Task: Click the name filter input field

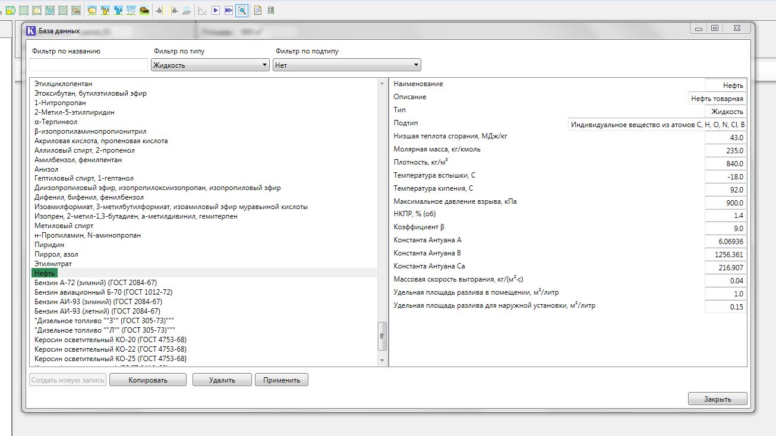Action: point(89,65)
